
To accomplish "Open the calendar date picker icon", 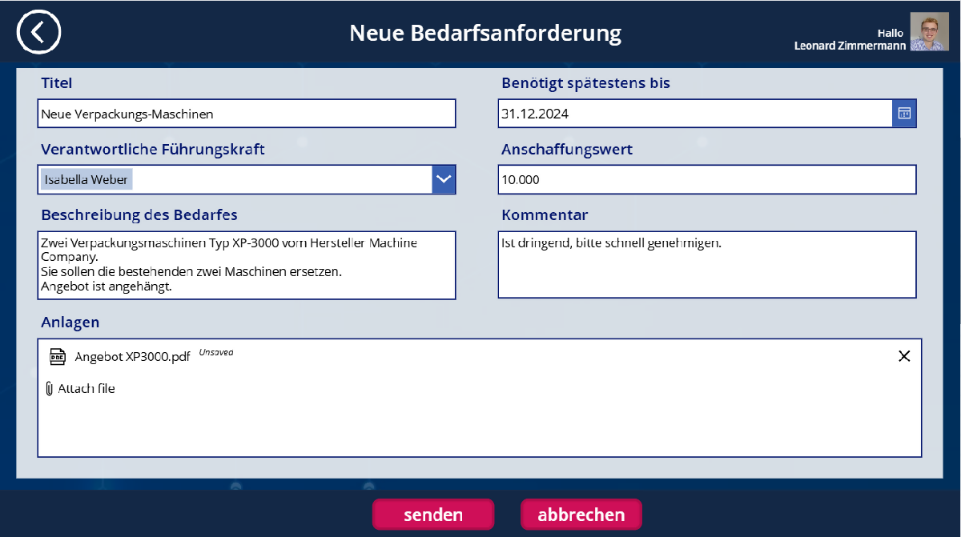I will (x=904, y=114).
